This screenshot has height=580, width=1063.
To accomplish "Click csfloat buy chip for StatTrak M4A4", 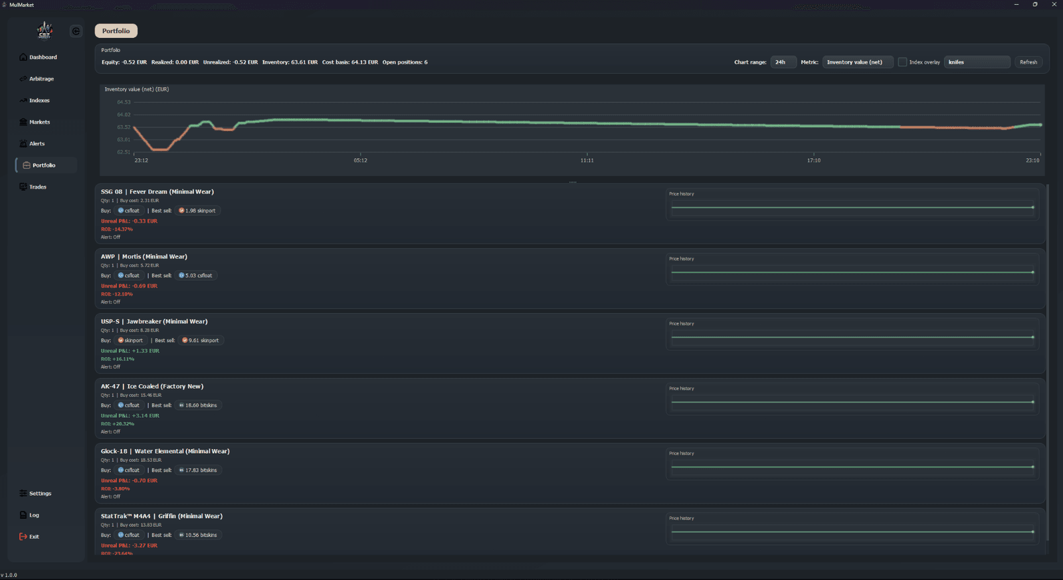I will [x=129, y=535].
